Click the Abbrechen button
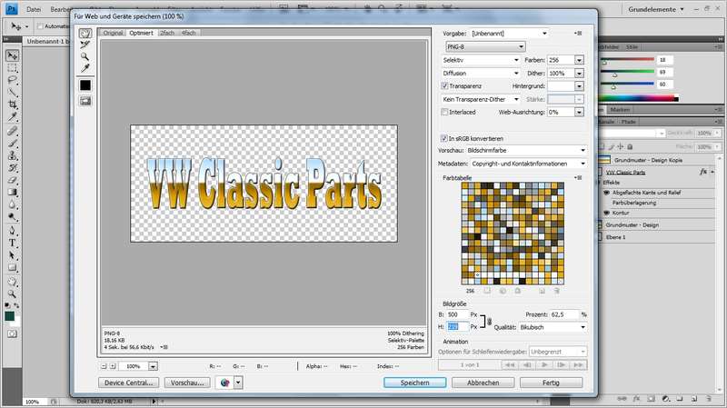 (x=483, y=383)
